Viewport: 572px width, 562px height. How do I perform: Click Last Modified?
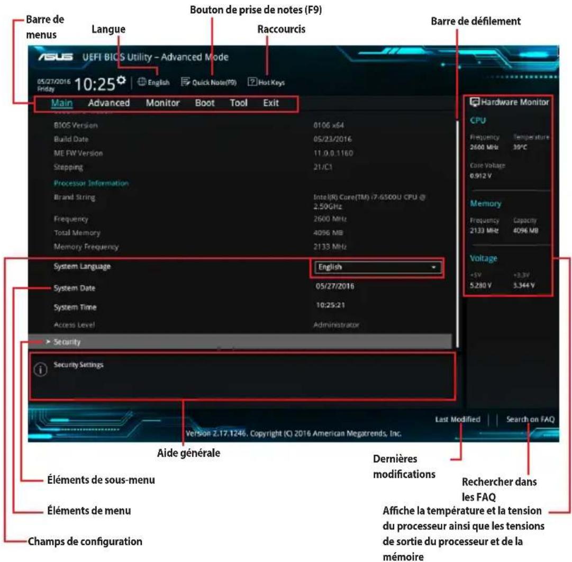458,419
